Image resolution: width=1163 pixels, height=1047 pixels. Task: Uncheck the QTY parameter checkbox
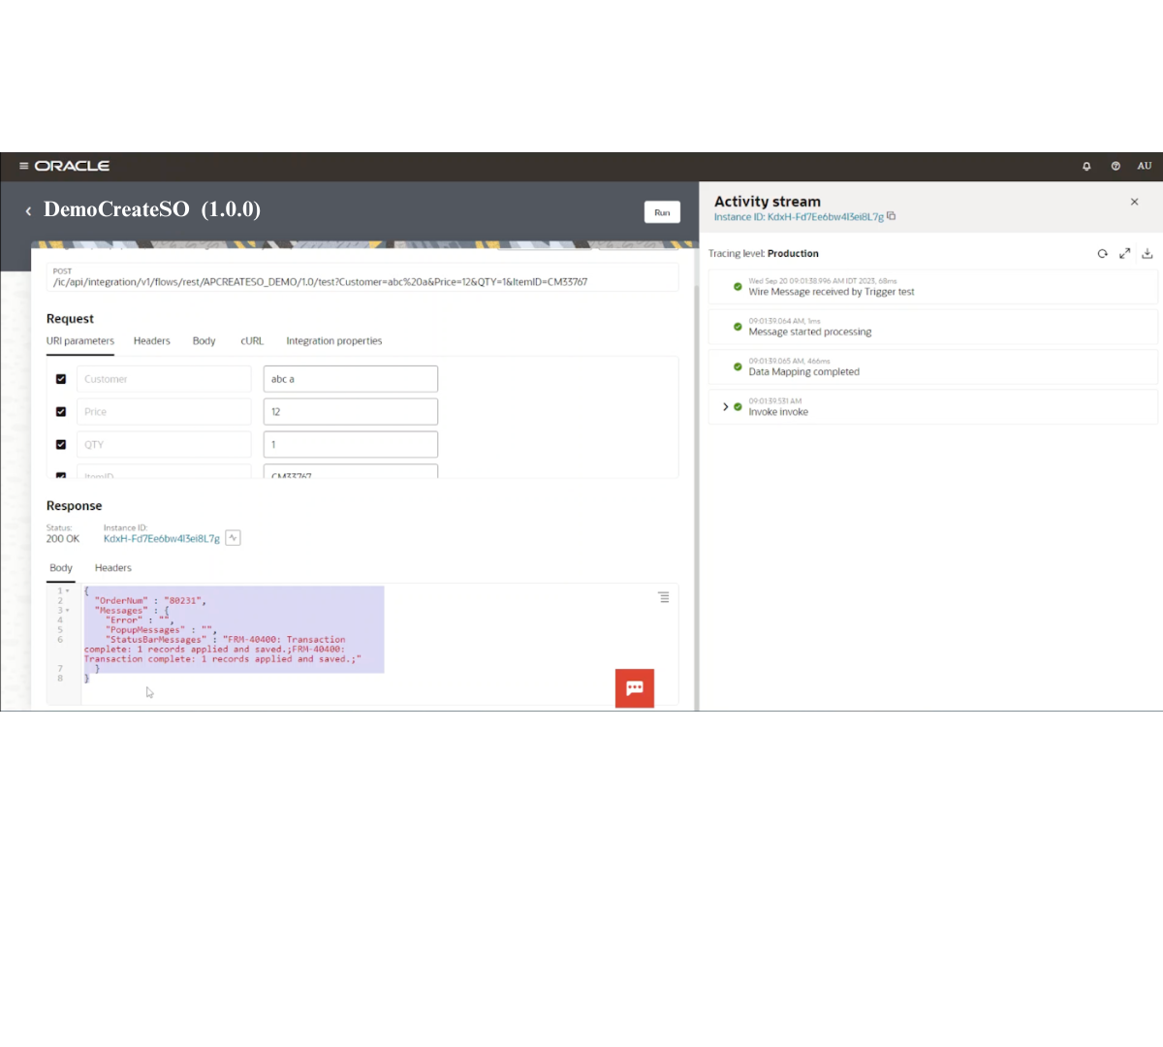pos(61,445)
